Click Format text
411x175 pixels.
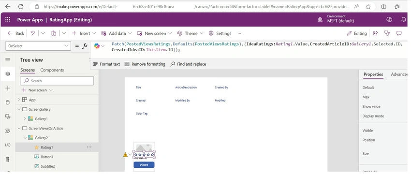(x=106, y=64)
